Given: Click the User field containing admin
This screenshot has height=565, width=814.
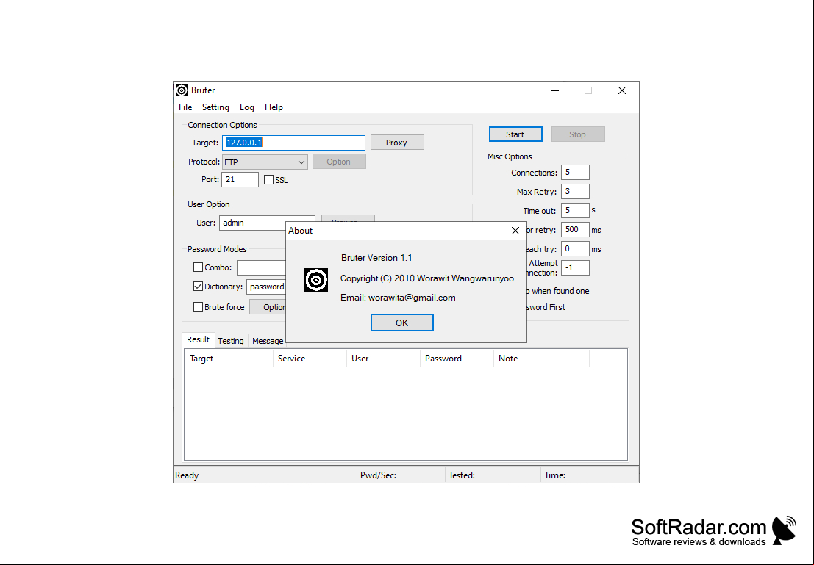Looking at the screenshot, I should pyautogui.click(x=267, y=223).
